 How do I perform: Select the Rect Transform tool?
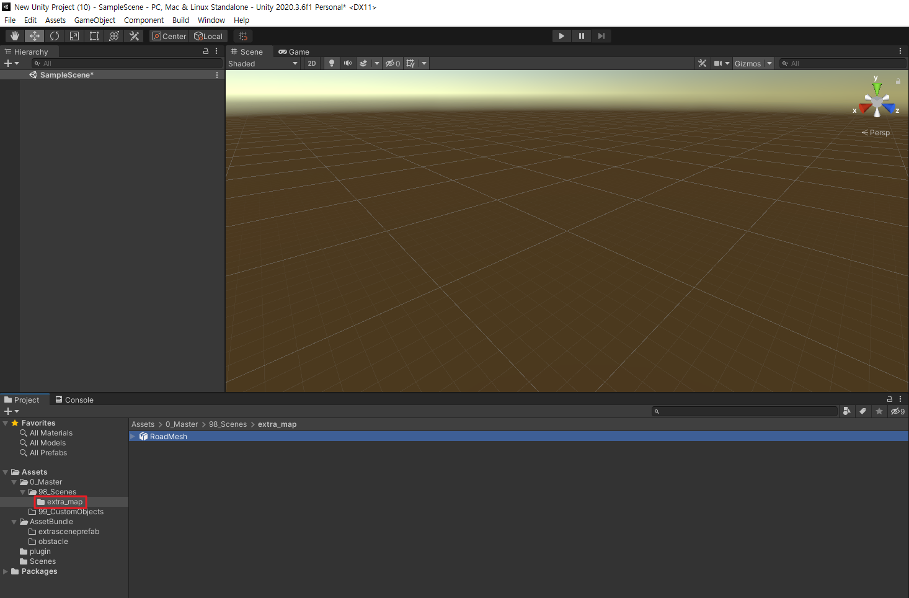click(x=94, y=36)
